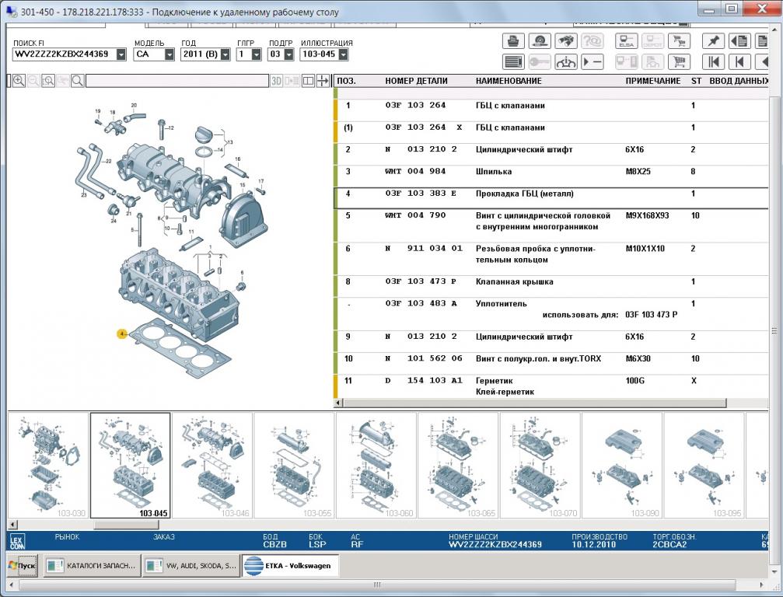Open thumbnail illustration 103-055

pos(294,465)
